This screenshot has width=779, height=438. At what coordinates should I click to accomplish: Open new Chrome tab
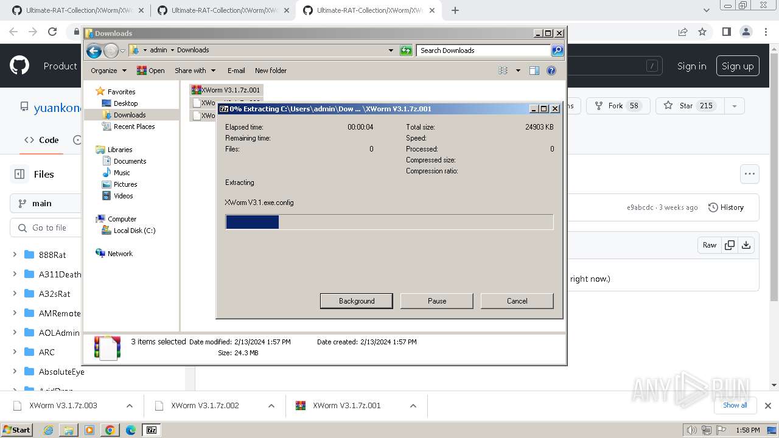455,10
